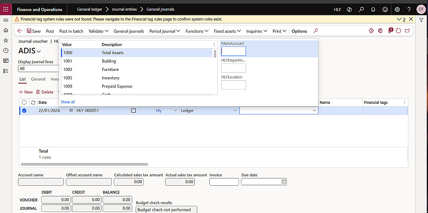Open the app launcher waffle icon

point(6,9)
